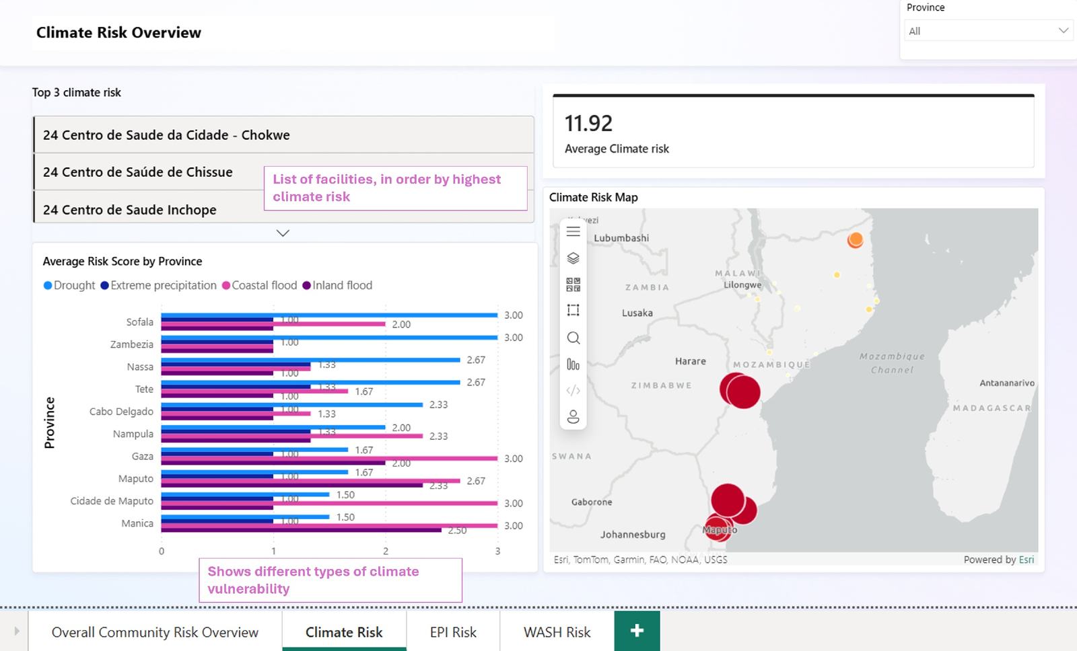Click the Average Risk Score by Province title
The image size is (1077, 651).
[123, 261]
